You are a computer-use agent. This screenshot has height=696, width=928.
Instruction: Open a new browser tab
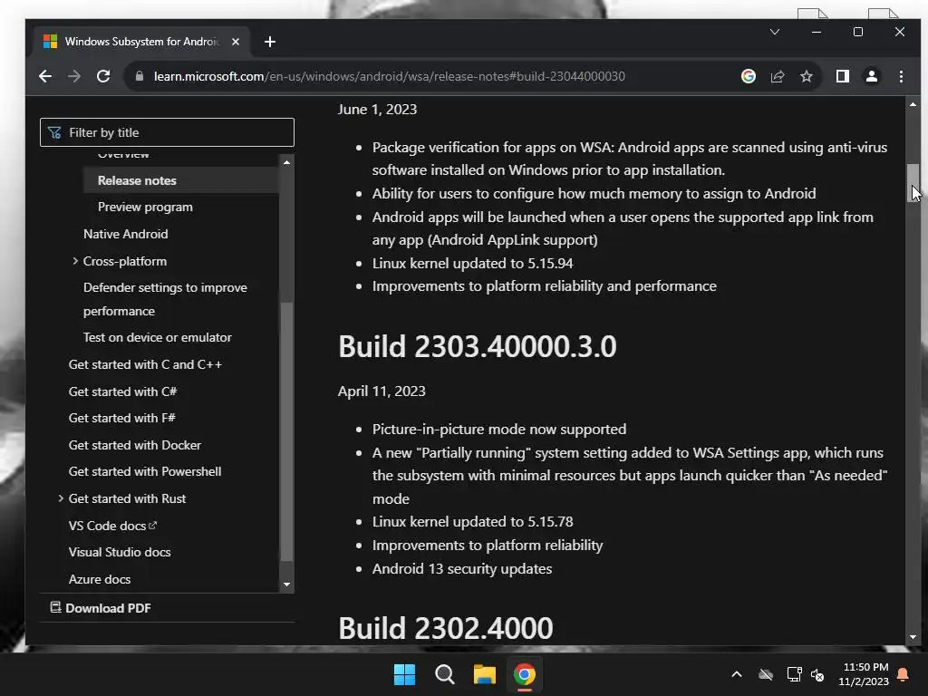270,42
